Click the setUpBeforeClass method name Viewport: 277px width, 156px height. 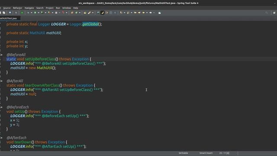40,59
